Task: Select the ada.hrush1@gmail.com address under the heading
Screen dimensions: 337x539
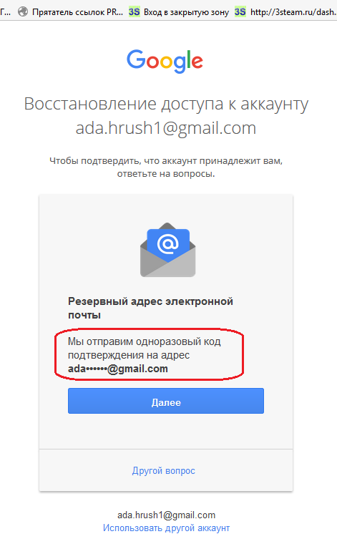Action: click(166, 128)
